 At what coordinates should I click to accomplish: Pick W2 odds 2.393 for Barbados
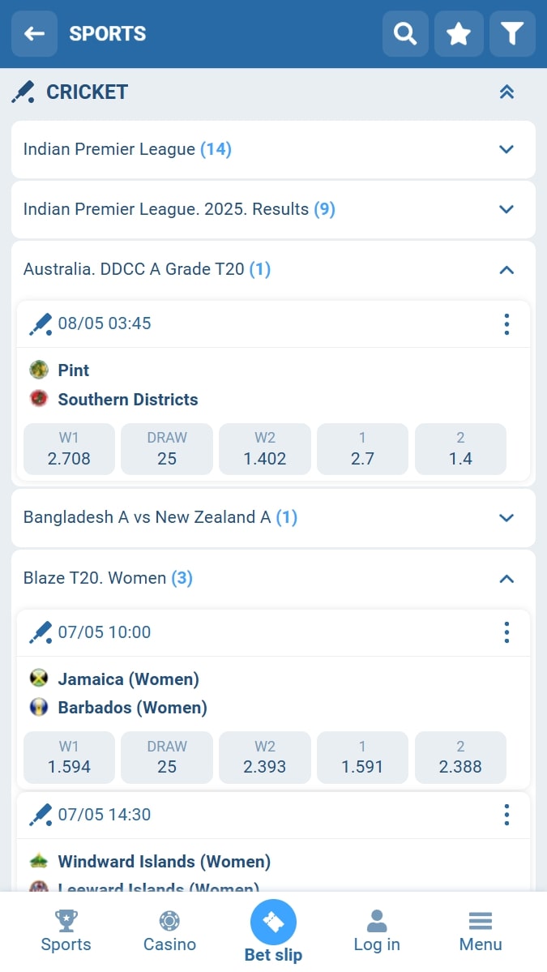[265, 757]
